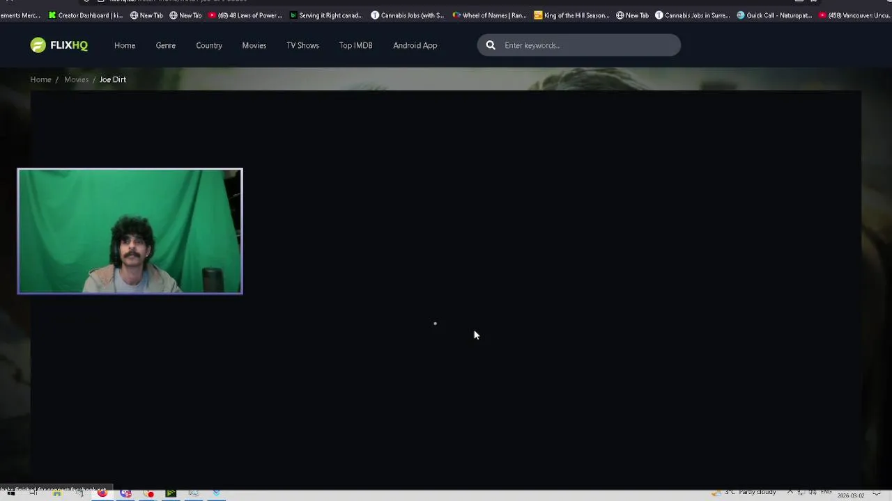This screenshot has width=892, height=501.
Task: Open the green Nvidia-style taskbar icon
Action: (171, 493)
